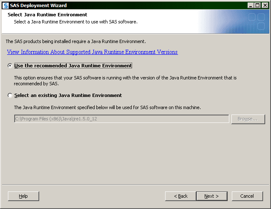Minimize the SAS Deployment Wizard window
271x209 pixels.
(251, 5)
